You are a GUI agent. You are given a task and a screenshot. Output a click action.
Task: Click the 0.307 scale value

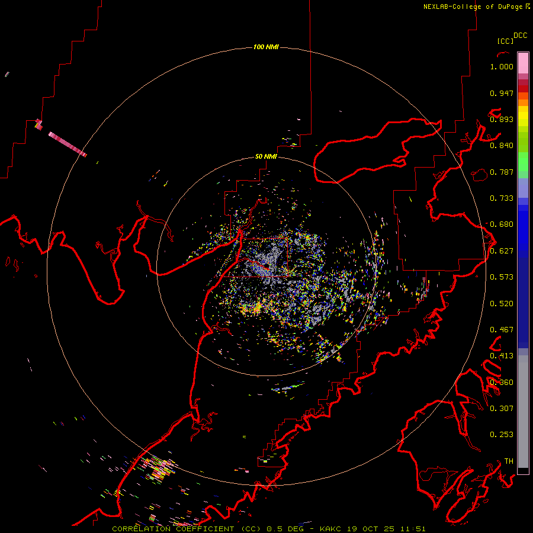pyautogui.click(x=502, y=408)
